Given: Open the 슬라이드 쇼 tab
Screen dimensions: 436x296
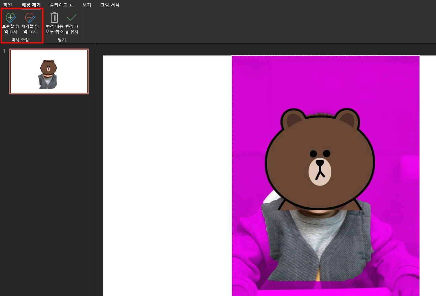Looking at the screenshot, I should click(62, 5).
